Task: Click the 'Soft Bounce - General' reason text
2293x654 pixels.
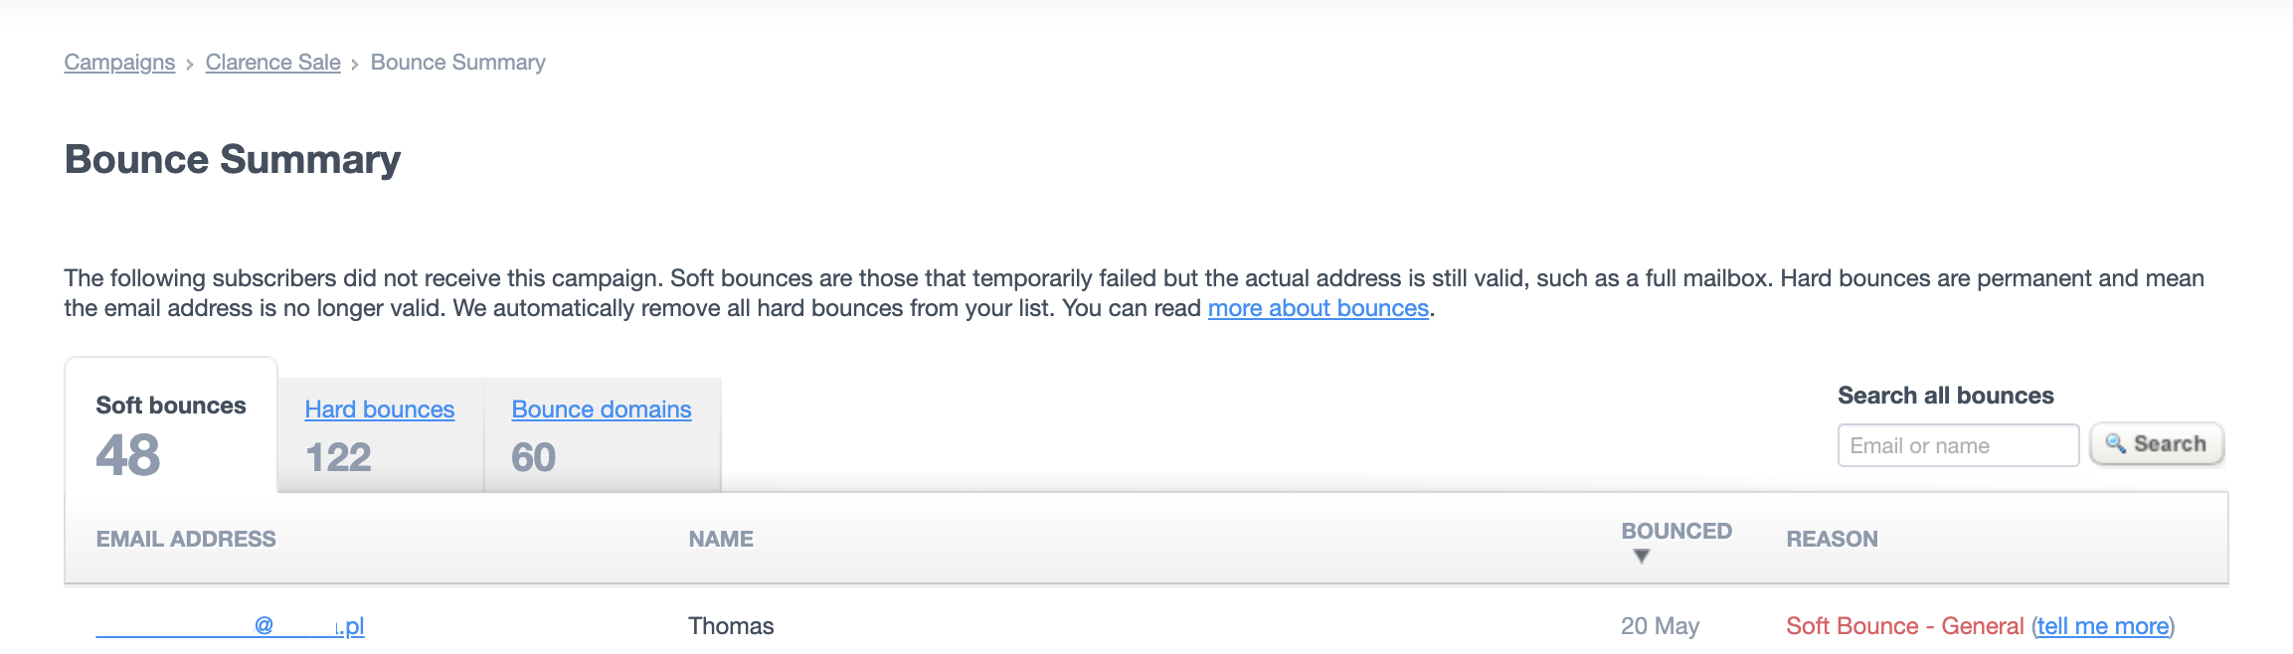Action: click(x=1904, y=626)
